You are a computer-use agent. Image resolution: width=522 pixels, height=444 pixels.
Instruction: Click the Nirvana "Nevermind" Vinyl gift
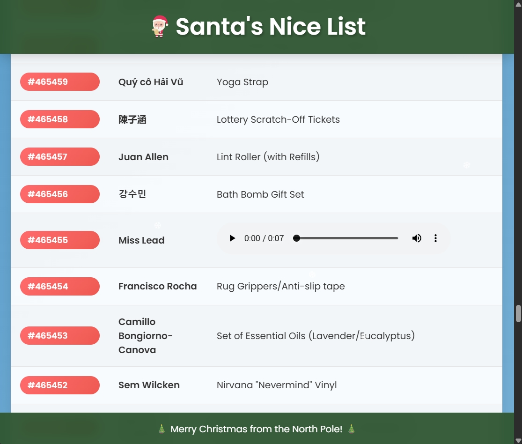coord(277,385)
